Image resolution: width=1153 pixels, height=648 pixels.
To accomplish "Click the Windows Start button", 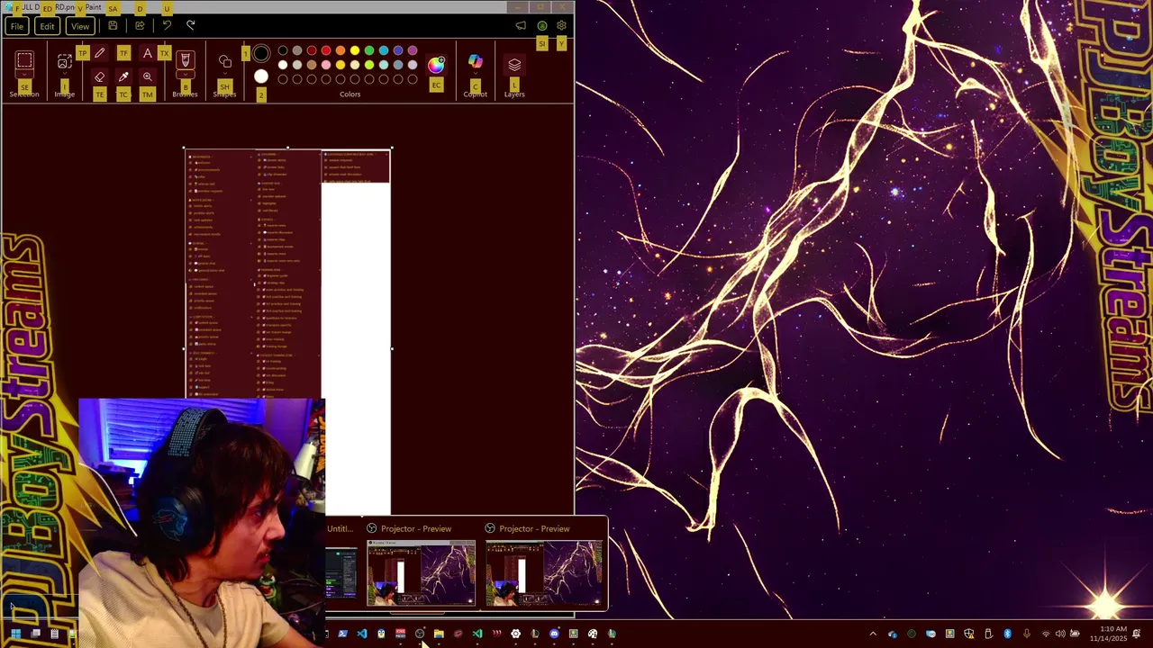I will pos(15,634).
